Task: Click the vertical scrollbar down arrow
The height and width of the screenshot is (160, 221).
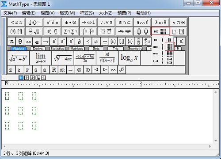Action: pyautogui.click(x=216, y=141)
